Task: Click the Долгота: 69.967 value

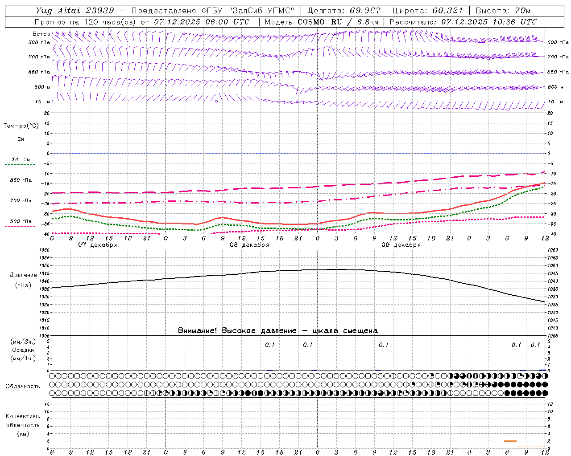Action: (344, 11)
